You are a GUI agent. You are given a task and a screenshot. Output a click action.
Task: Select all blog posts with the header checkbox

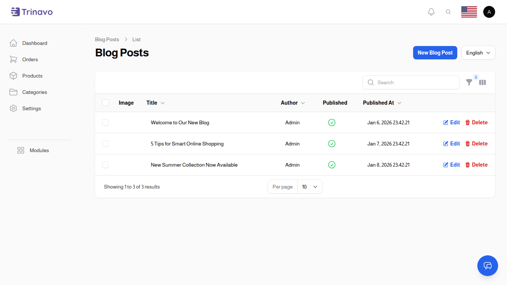click(x=105, y=103)
